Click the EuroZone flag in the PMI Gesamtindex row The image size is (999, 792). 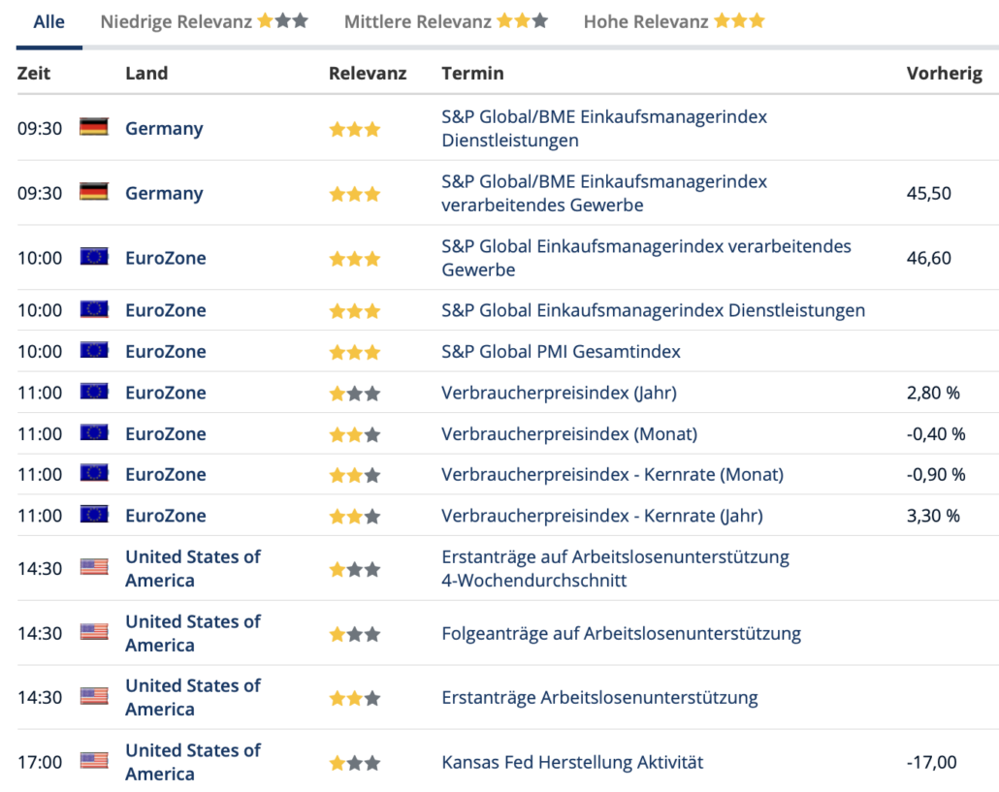pyautogui.click(x=94, y=351)
